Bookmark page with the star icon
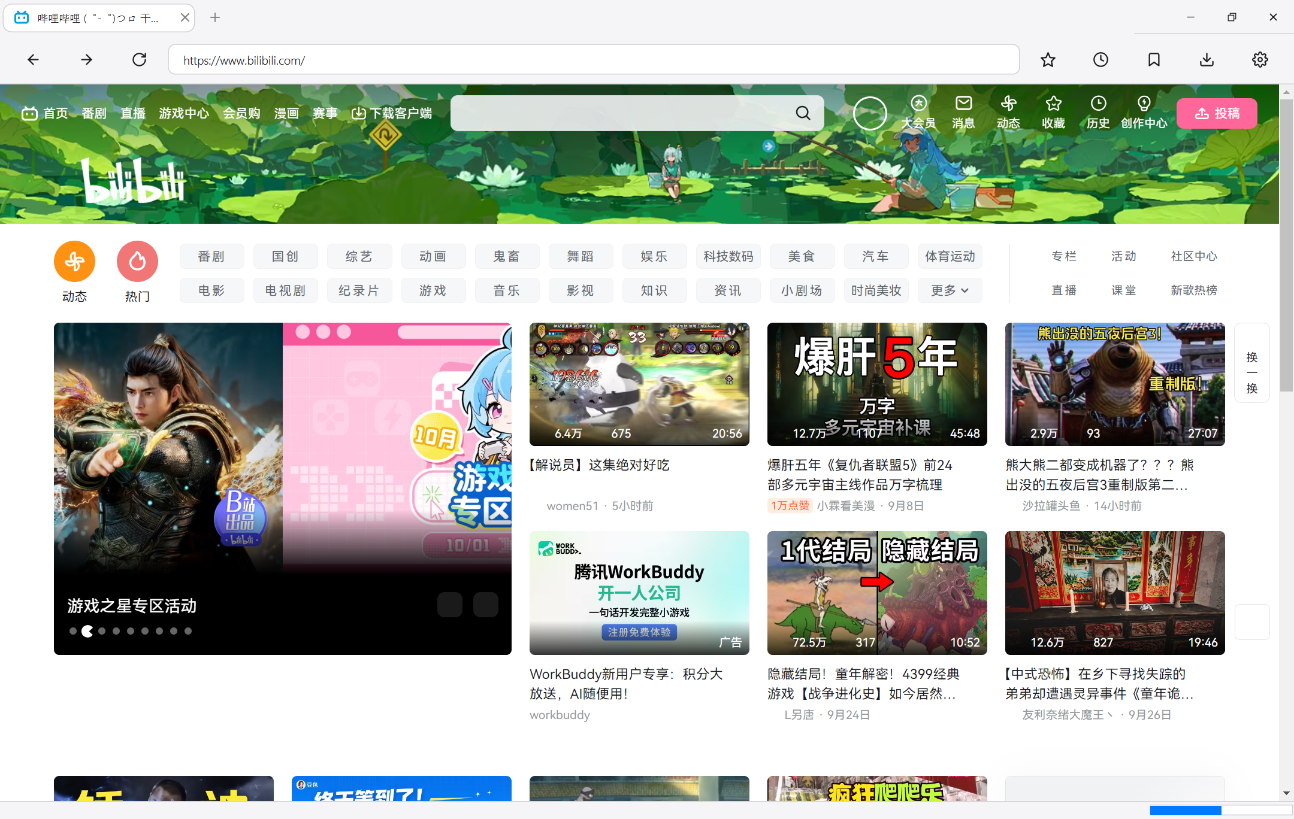Viewport: 1294px width, 819px height. [x=1048, y=59]
